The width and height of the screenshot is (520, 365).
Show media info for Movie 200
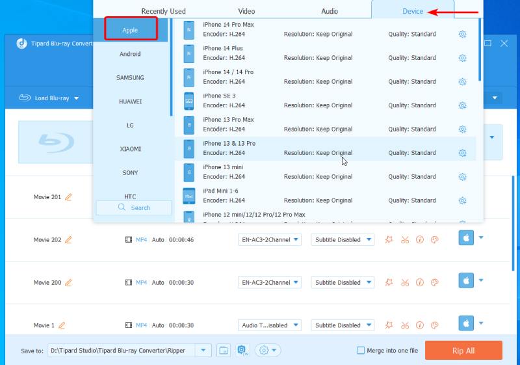tap(419, 282)
